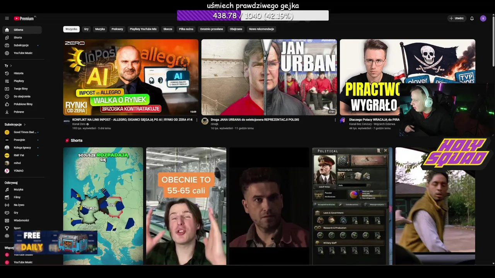Select the Piłka nożna filter chip
The height and width of the screenshot is (278, 495).
pos(186,29)
